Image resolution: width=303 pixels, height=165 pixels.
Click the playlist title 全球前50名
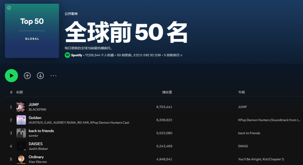click(126, 31)
